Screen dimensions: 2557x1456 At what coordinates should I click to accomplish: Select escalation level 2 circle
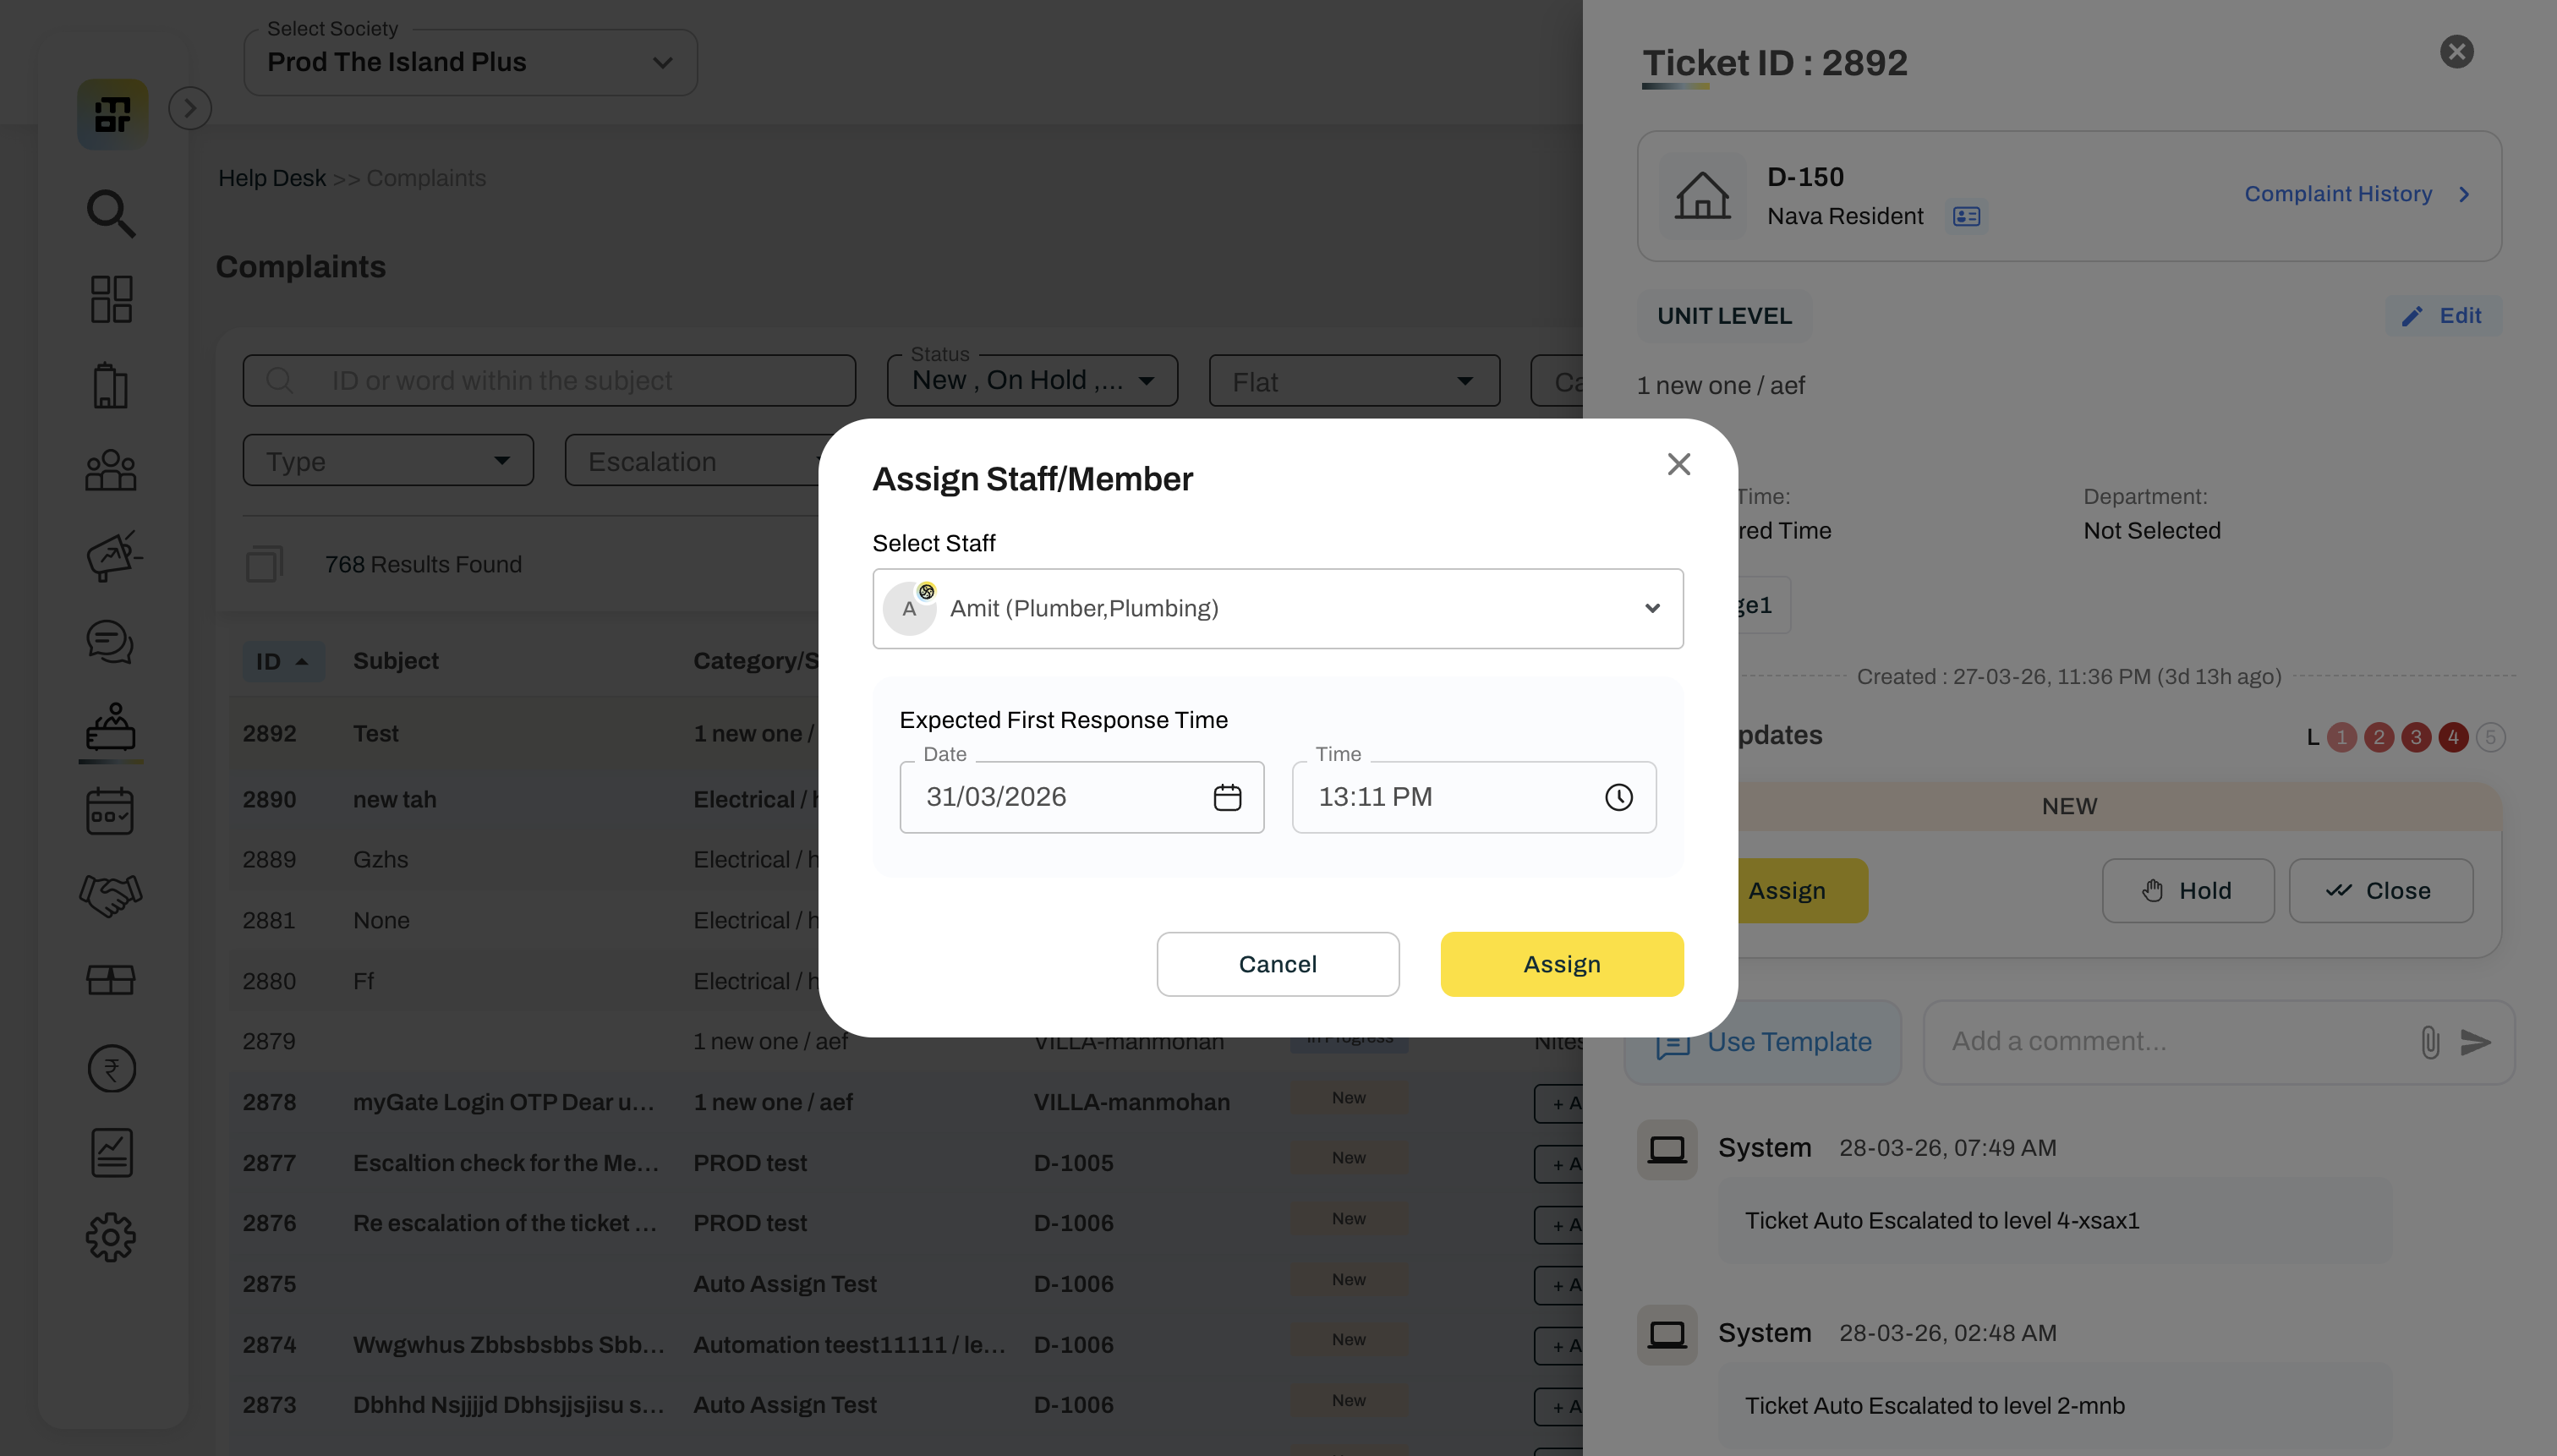(x=2379, y=738)
